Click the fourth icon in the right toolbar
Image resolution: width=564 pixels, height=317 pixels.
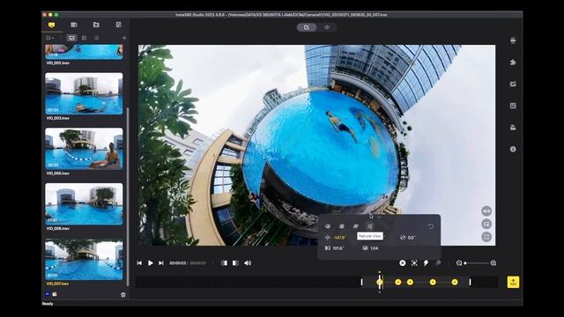pos(513,106)
